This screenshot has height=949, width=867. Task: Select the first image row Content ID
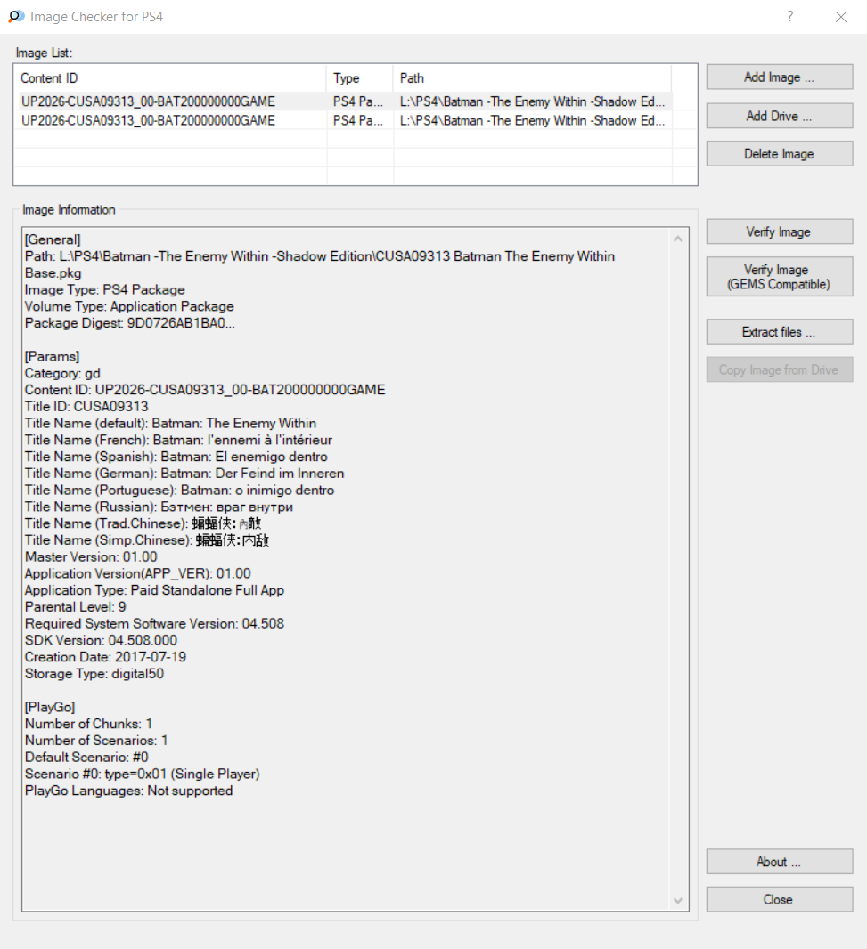(x=149, y=101)
